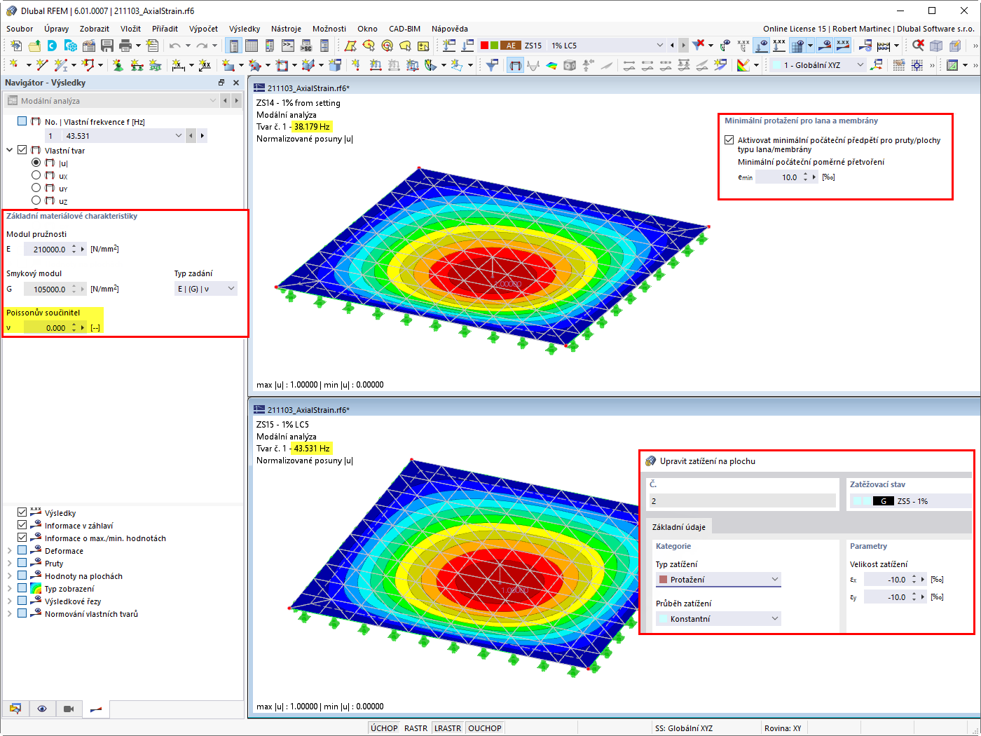Screen dimensions: 981x736
Task: Show the tables panel icon
Action: tap(252, 46)
